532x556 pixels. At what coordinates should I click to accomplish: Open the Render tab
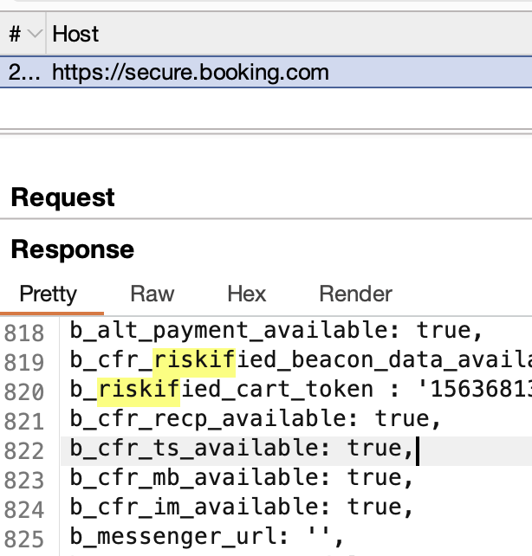pos(355,294)
